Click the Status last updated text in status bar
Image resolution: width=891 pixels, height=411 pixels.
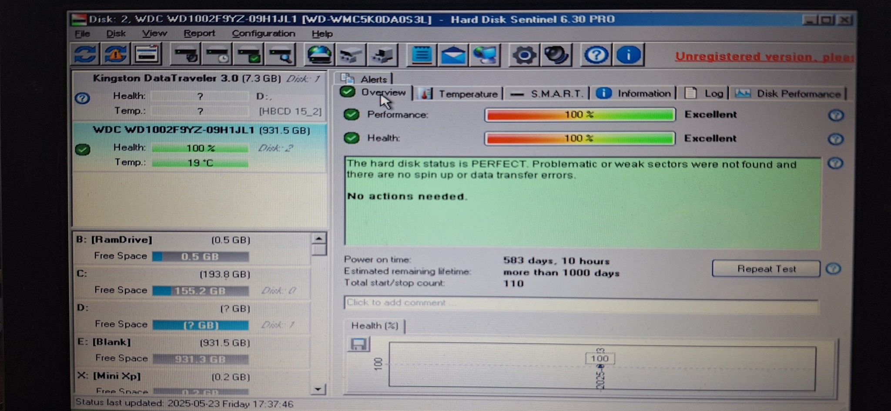tap(184, 403)
